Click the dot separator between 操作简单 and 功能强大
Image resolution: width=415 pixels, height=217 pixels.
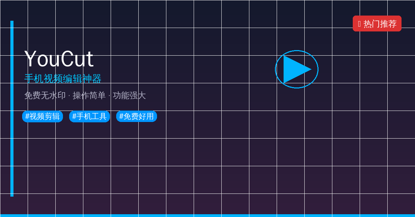tap(109, 96)
